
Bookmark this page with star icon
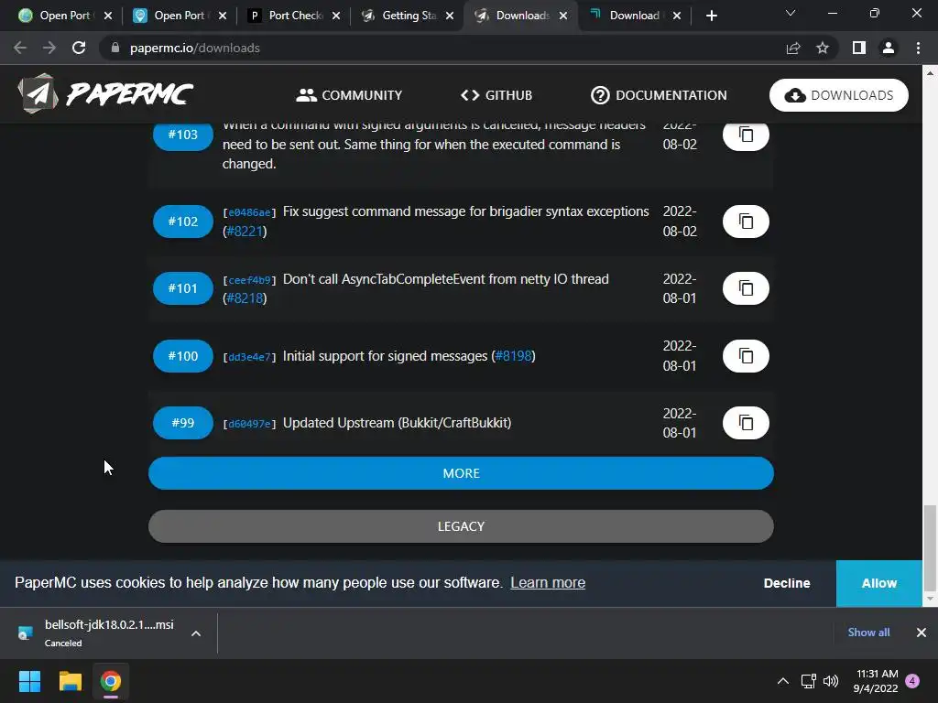tap(823, 48)
